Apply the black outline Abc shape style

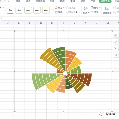[10, 10]
